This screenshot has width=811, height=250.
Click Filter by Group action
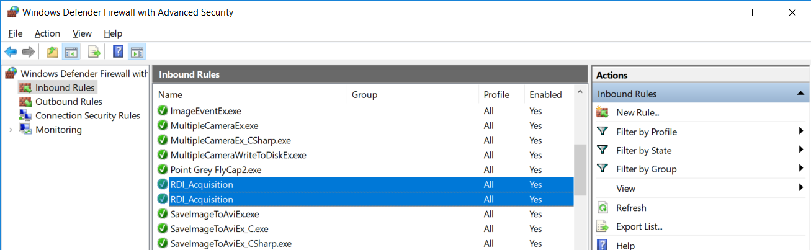tap(646, 169)
